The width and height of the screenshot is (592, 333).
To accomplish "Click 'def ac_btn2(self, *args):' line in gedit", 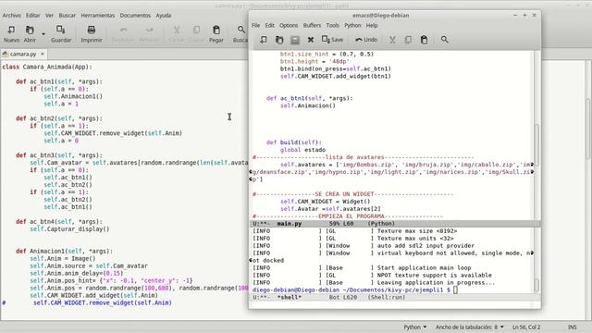I will (x=59, y=118).
